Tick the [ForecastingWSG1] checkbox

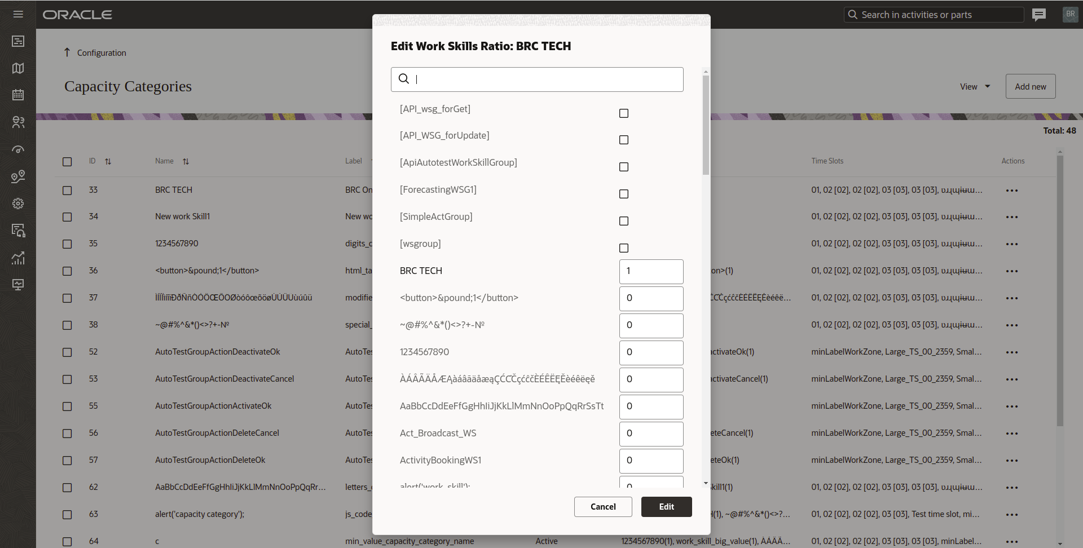click(x=624, y=194)
